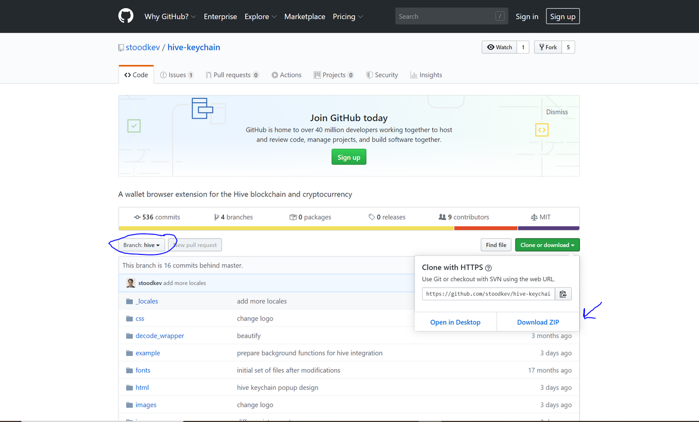Click the purple language bar segment
Image resolution: width=699 pixels, height=422 pixels.
coord(549,228)
